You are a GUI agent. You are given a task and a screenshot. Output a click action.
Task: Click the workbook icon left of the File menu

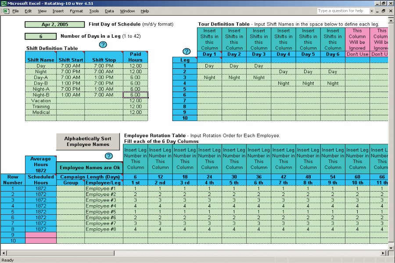pos(6,11)
